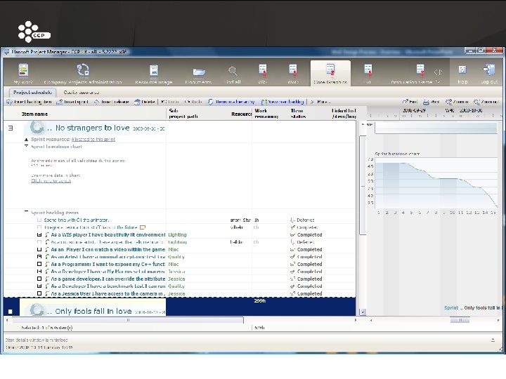Click the 'Click here to select' link
The image size is (506, 379).
pos(51,181)
